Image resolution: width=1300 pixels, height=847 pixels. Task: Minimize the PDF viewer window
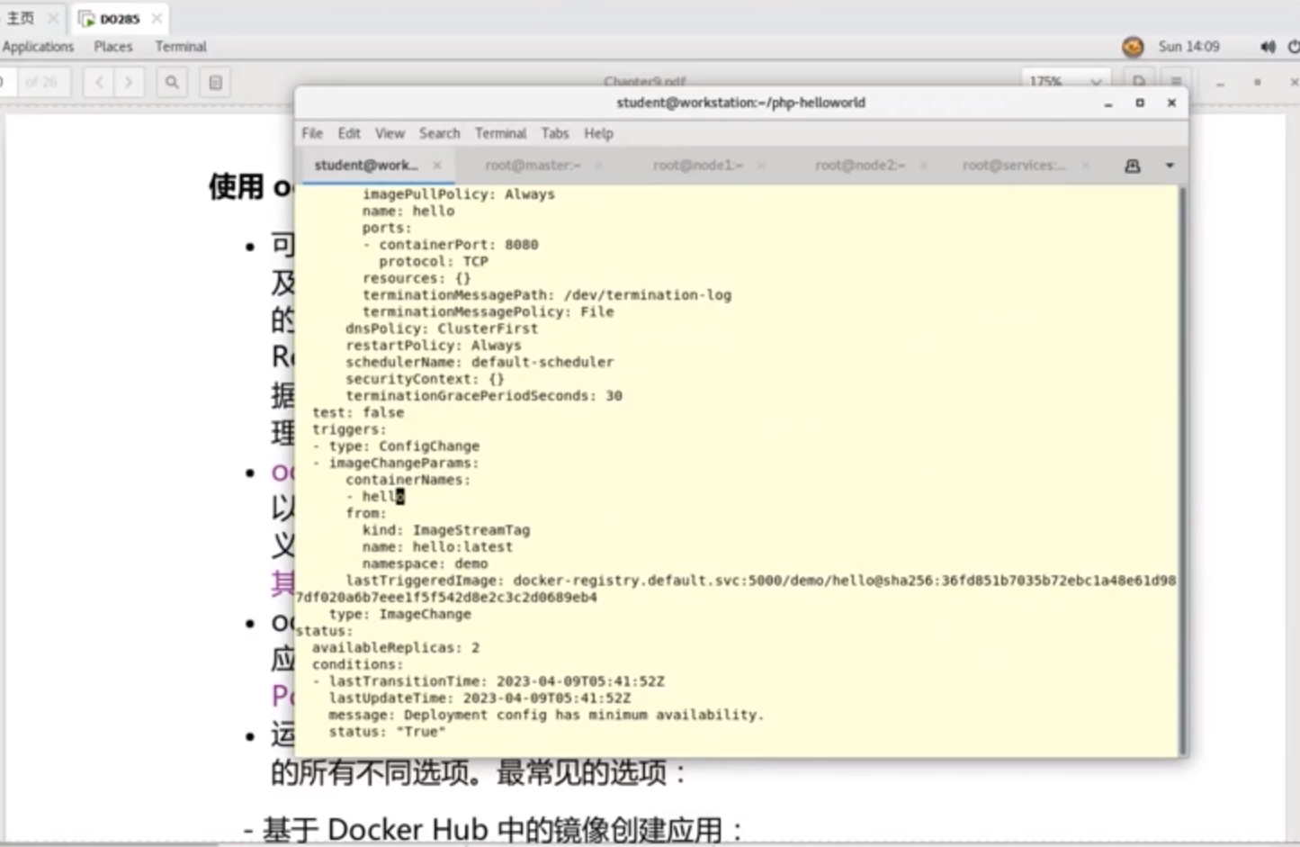coord(1220,83)
